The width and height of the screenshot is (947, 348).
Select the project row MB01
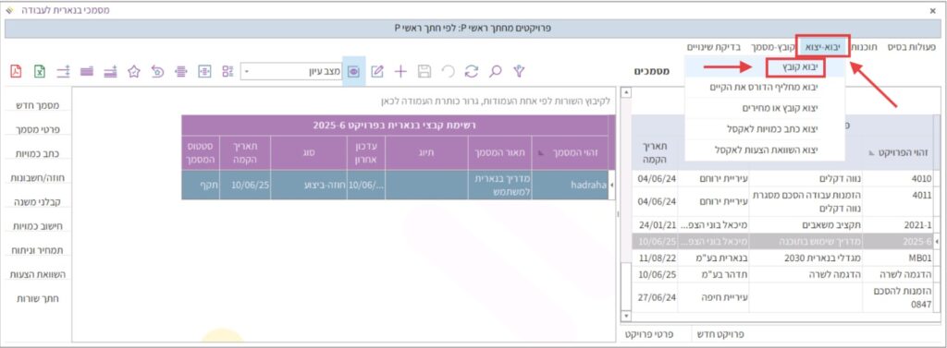(781, 258)
